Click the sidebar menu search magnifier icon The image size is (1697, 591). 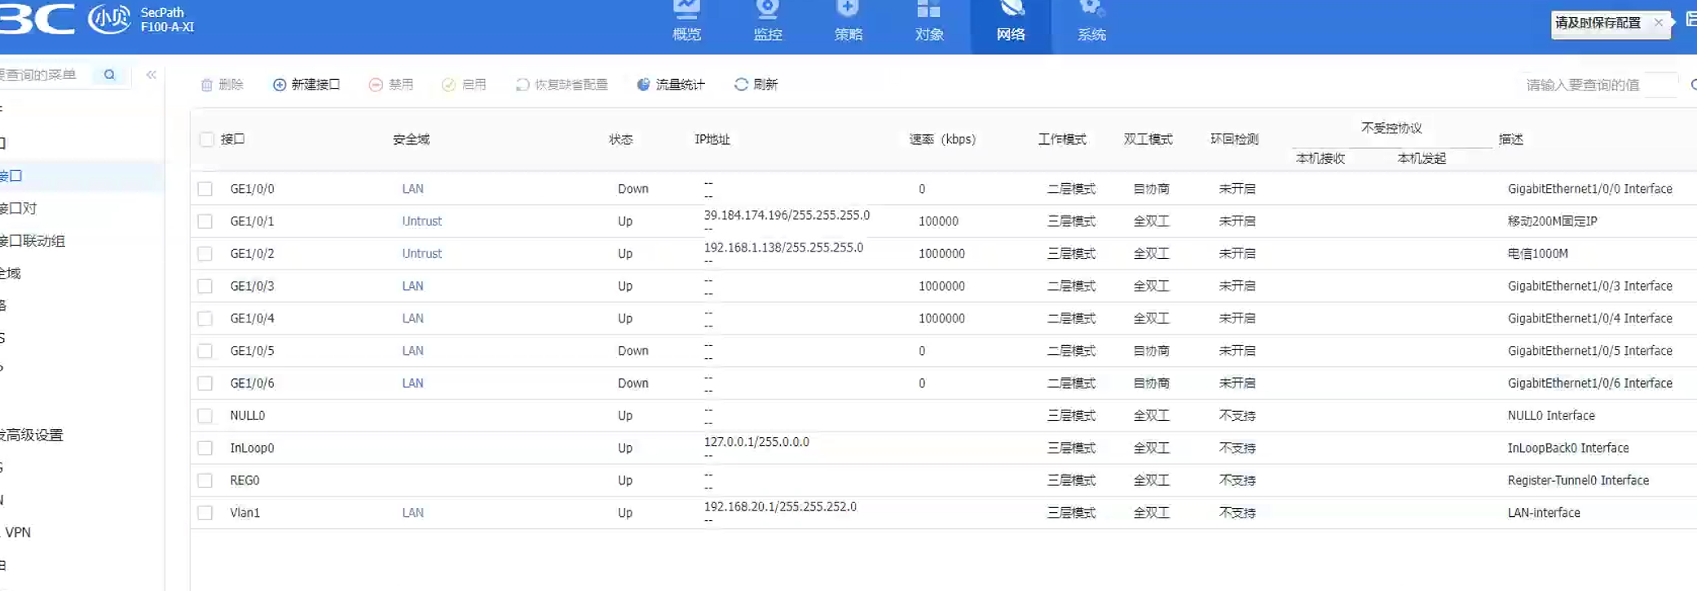tap(109, 75)
